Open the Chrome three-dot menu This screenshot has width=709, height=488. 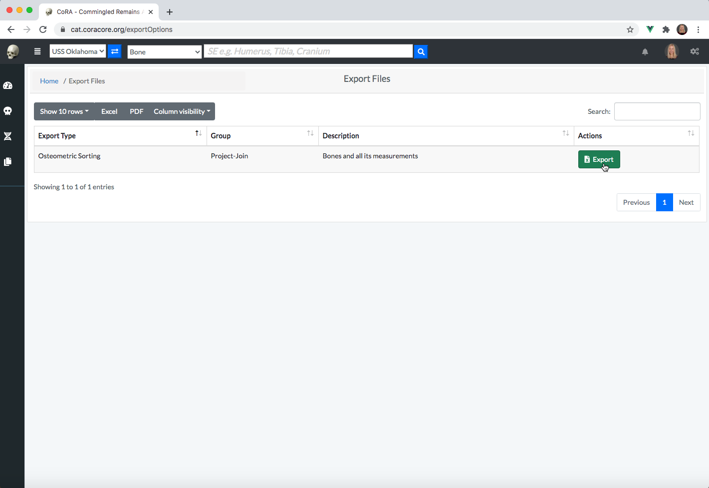(698, 29)
